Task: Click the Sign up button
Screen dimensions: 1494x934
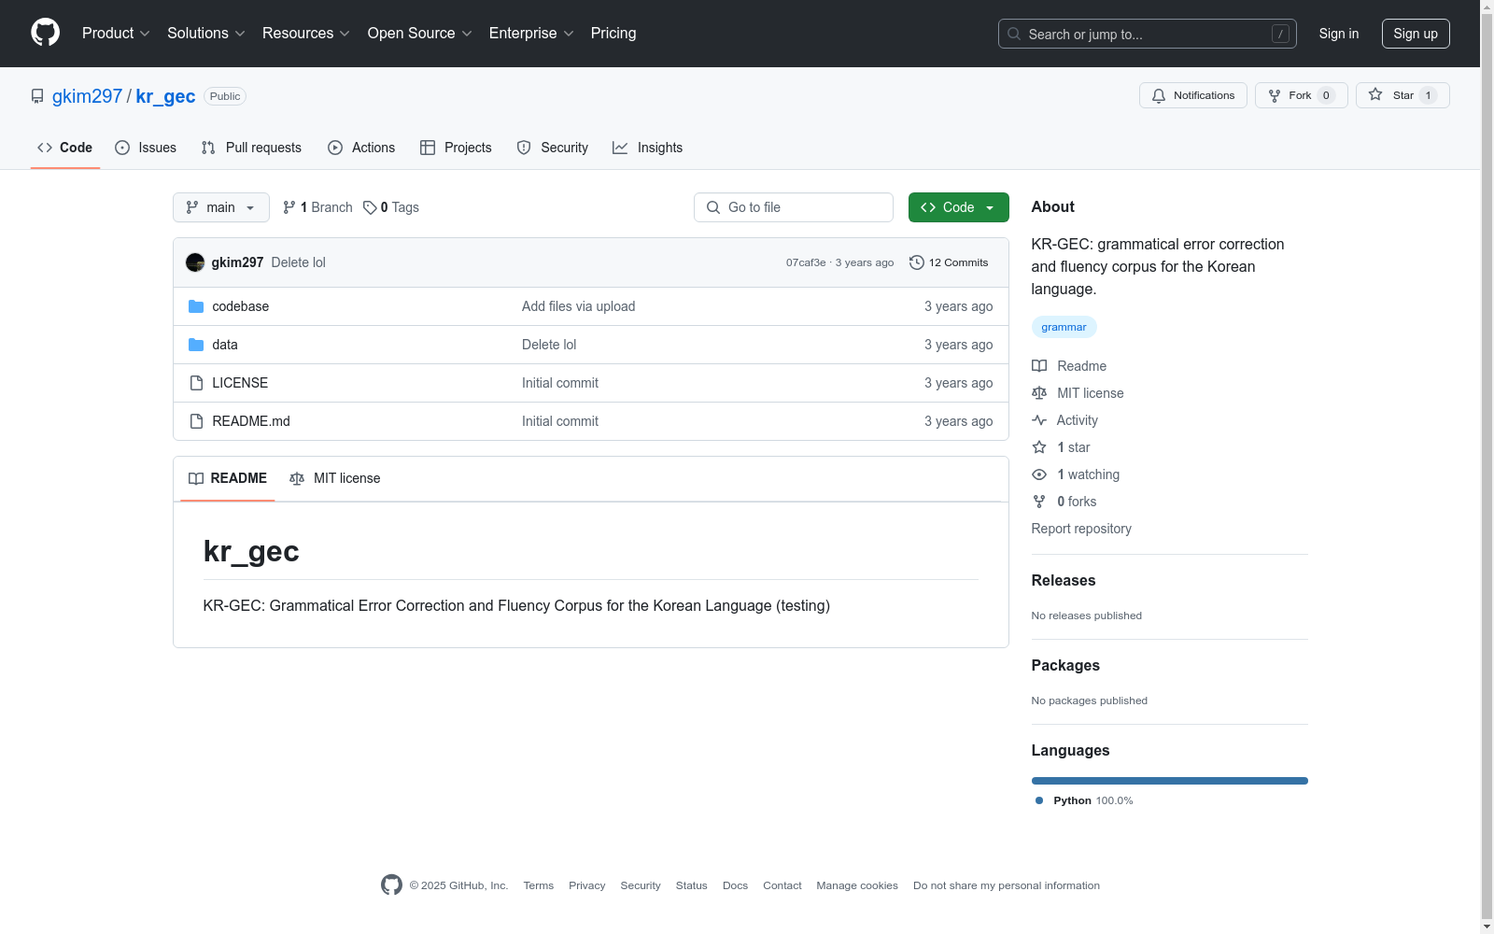Action: 1416,34
